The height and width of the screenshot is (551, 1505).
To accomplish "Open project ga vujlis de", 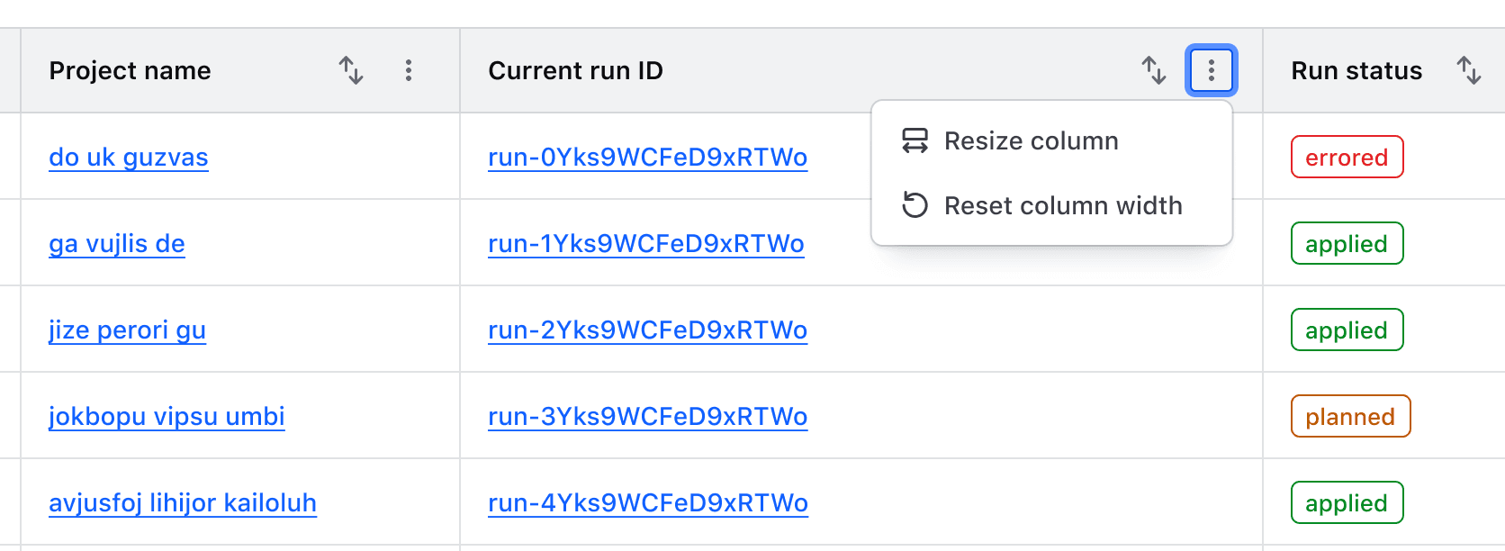I will 117,244.
